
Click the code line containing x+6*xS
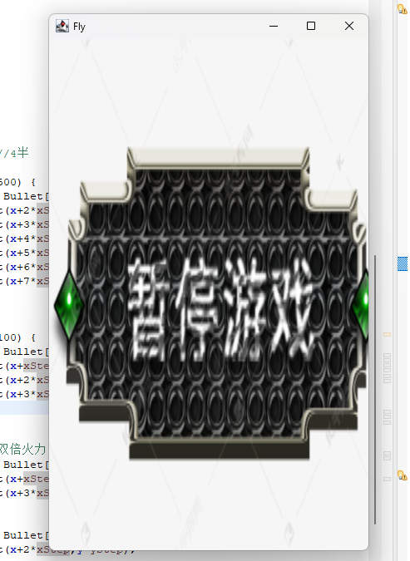(24, 267)
